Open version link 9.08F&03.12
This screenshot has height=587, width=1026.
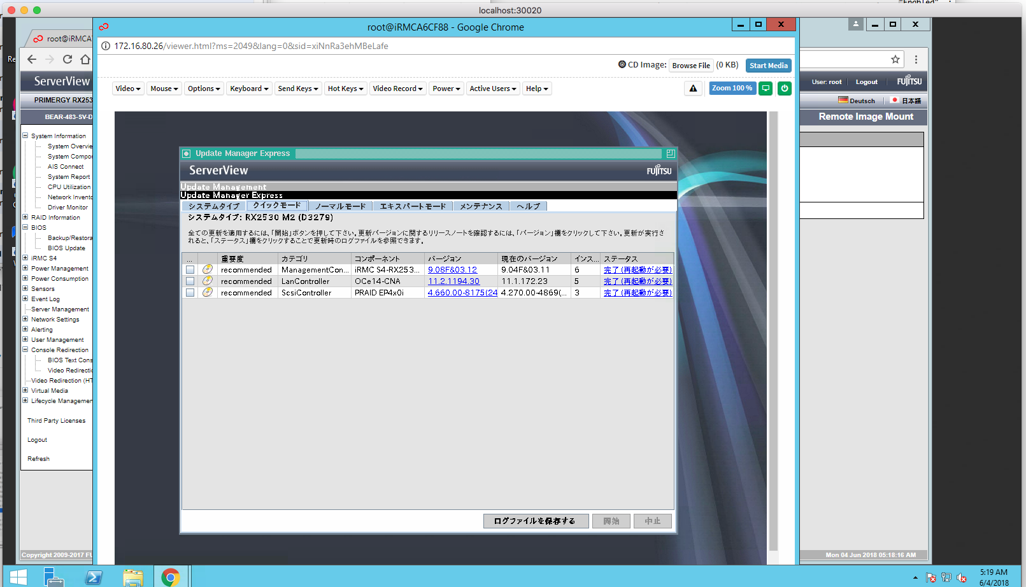(x=452, y=270)
